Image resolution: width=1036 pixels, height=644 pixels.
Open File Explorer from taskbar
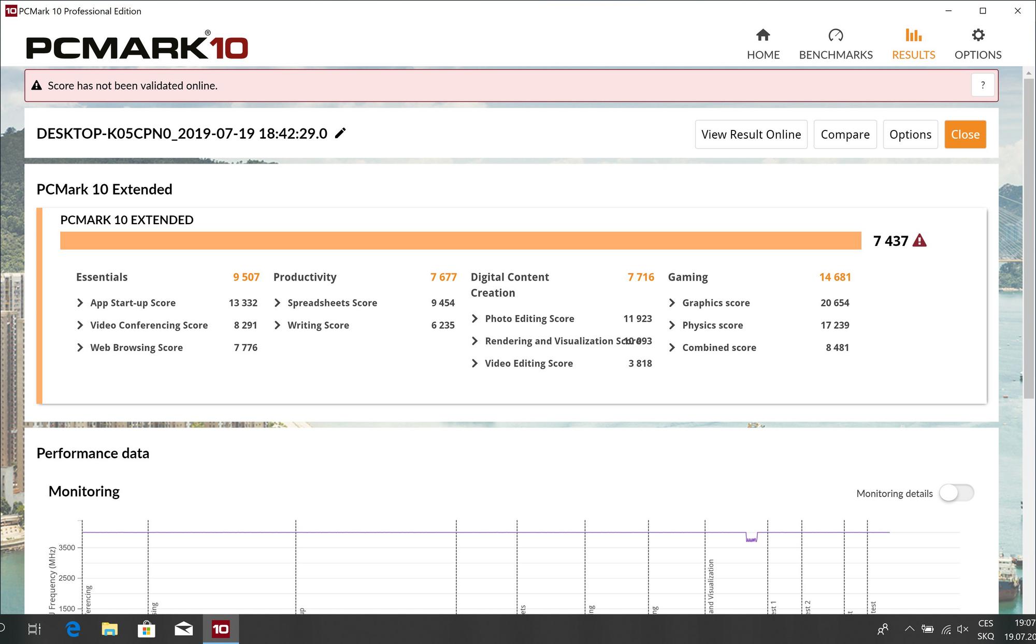pyautogui.click(x=109, y=630)
